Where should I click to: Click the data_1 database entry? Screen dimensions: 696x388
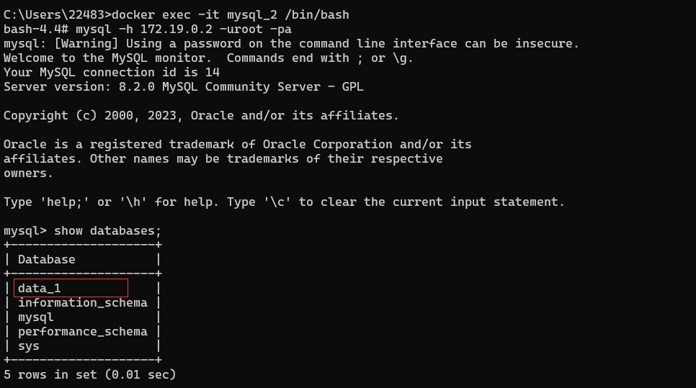[40, 288]
